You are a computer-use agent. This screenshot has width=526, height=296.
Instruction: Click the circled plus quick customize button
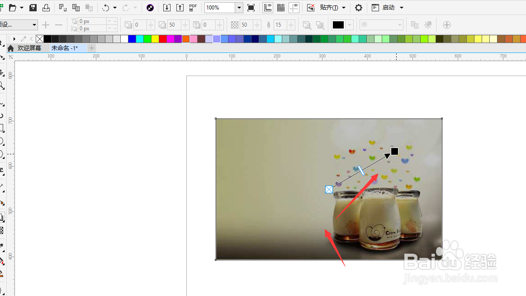446,24
